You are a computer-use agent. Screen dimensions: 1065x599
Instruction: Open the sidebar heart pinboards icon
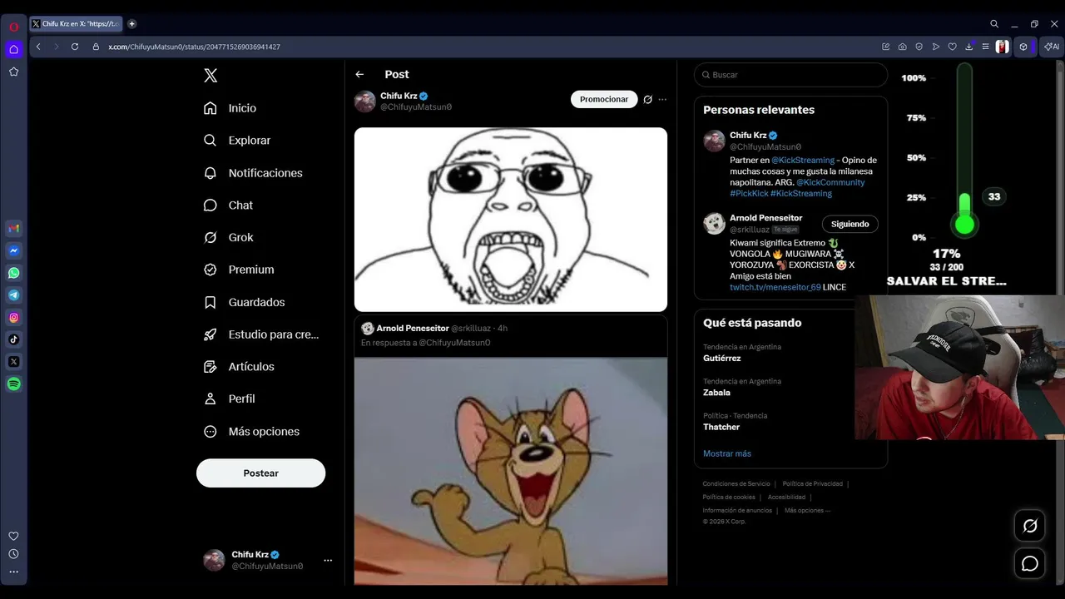(13, 536)
